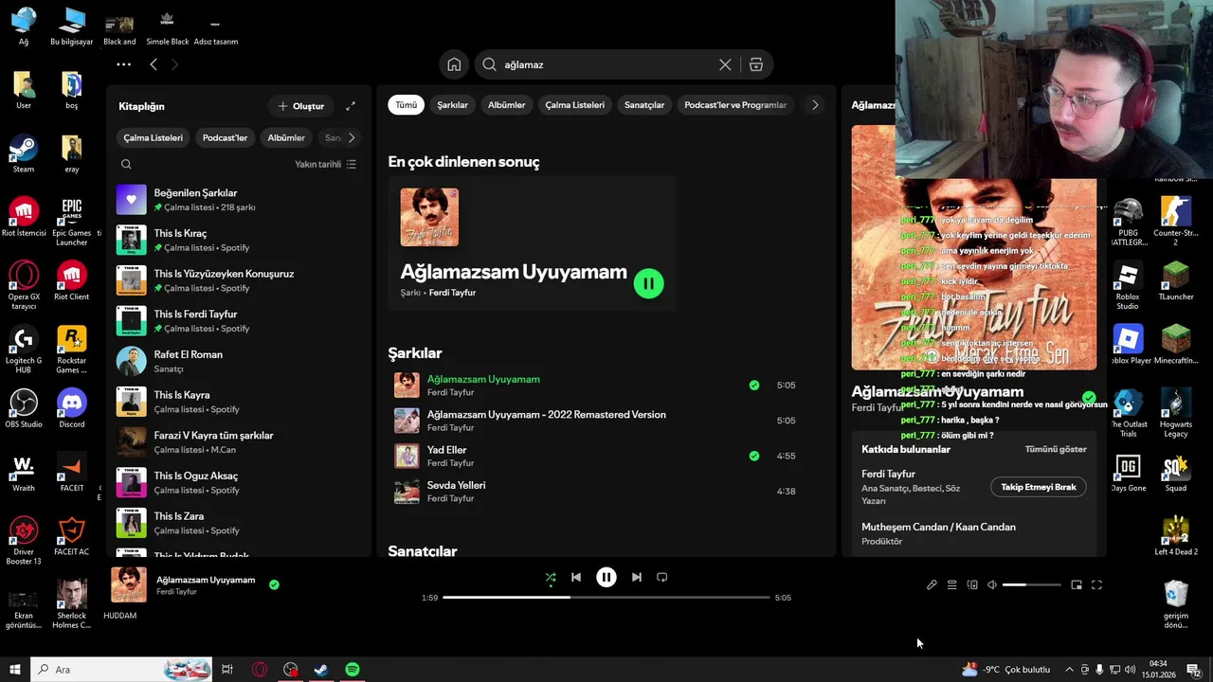Viewport: 1213px width, 682px height.
Task: Go back with the left arrow
Action: [x=154, y=64]
